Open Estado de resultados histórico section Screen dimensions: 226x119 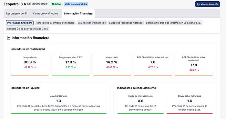(x=126, y=23)
